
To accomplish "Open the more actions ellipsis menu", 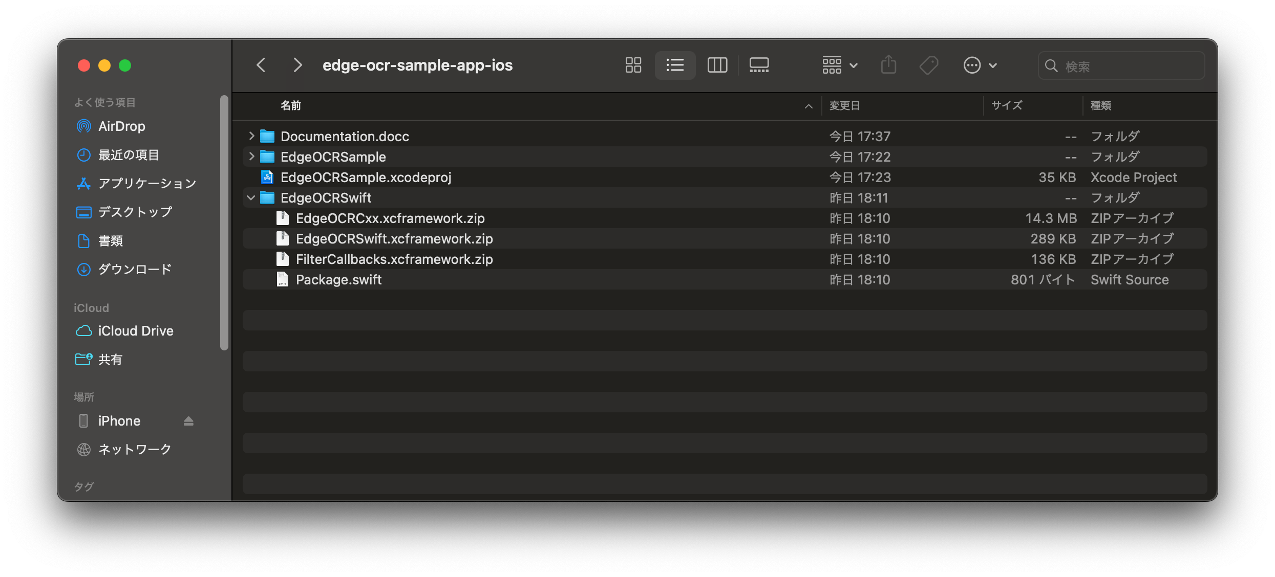I will tap(980, 65).
